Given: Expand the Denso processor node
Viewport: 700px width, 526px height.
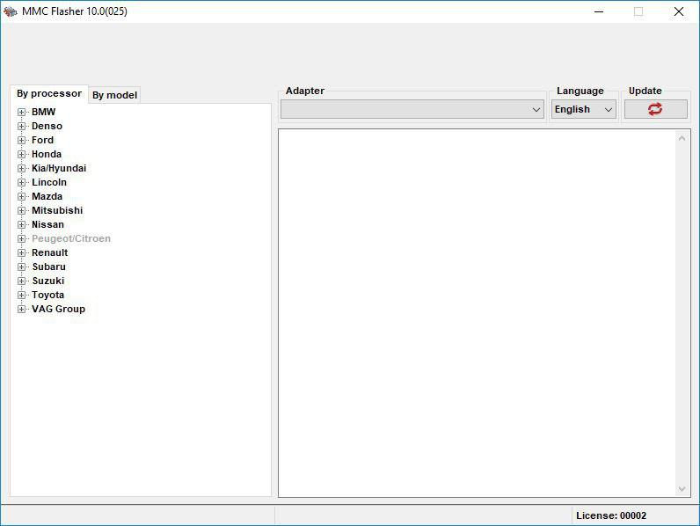Looking at the screenshot, I should (22, 126).
